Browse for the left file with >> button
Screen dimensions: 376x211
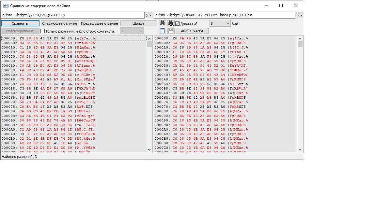(x=149, y=15)
